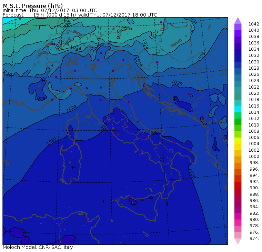
Task: Click the 'M.S.L. Pressure (hPa)' title
Action: pos(33,6)
